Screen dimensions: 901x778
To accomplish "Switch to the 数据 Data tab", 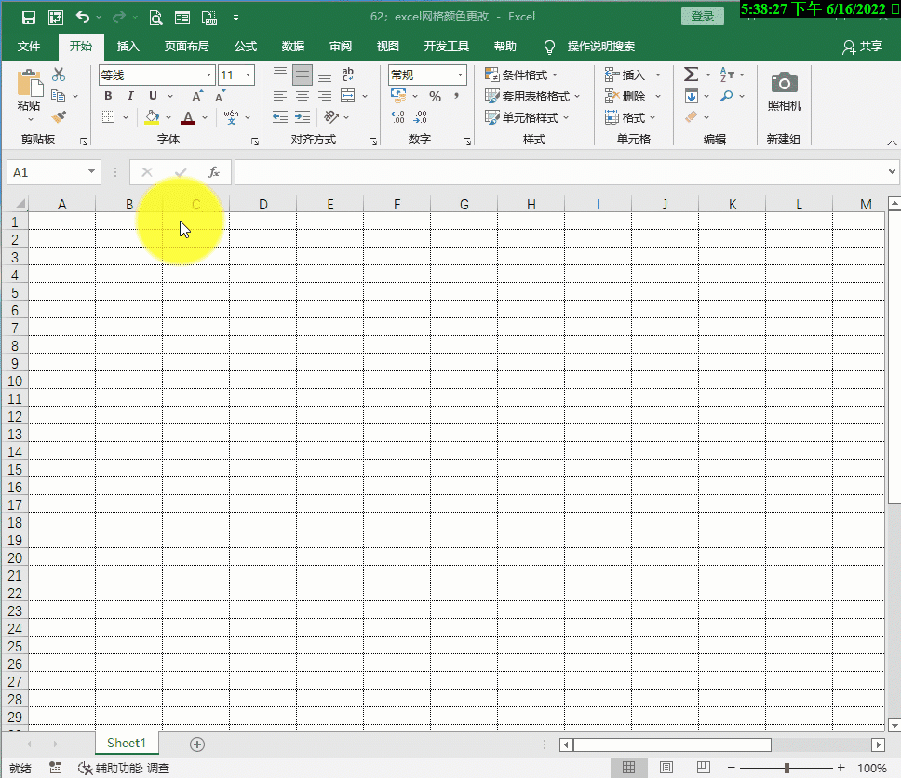I will [x=293, y=47].
